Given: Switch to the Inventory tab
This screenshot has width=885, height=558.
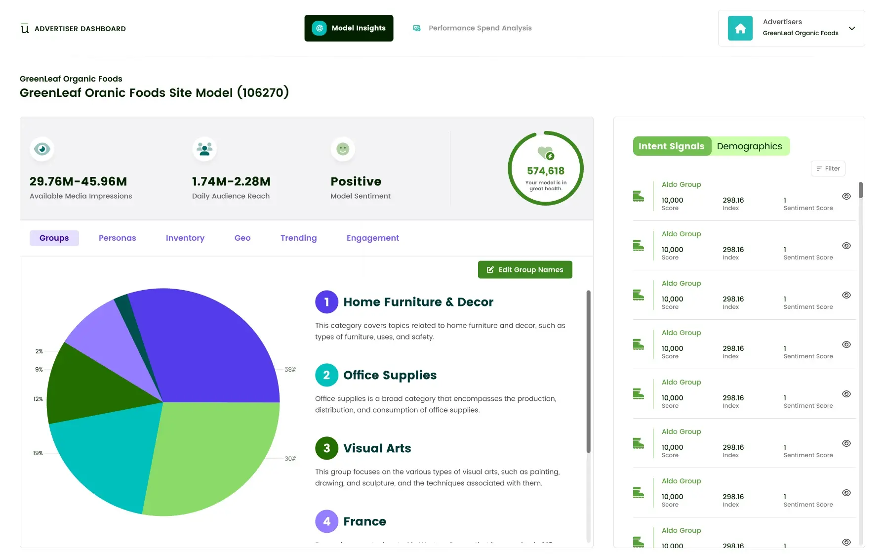Looking at the screenshot, I should (185, 238).
